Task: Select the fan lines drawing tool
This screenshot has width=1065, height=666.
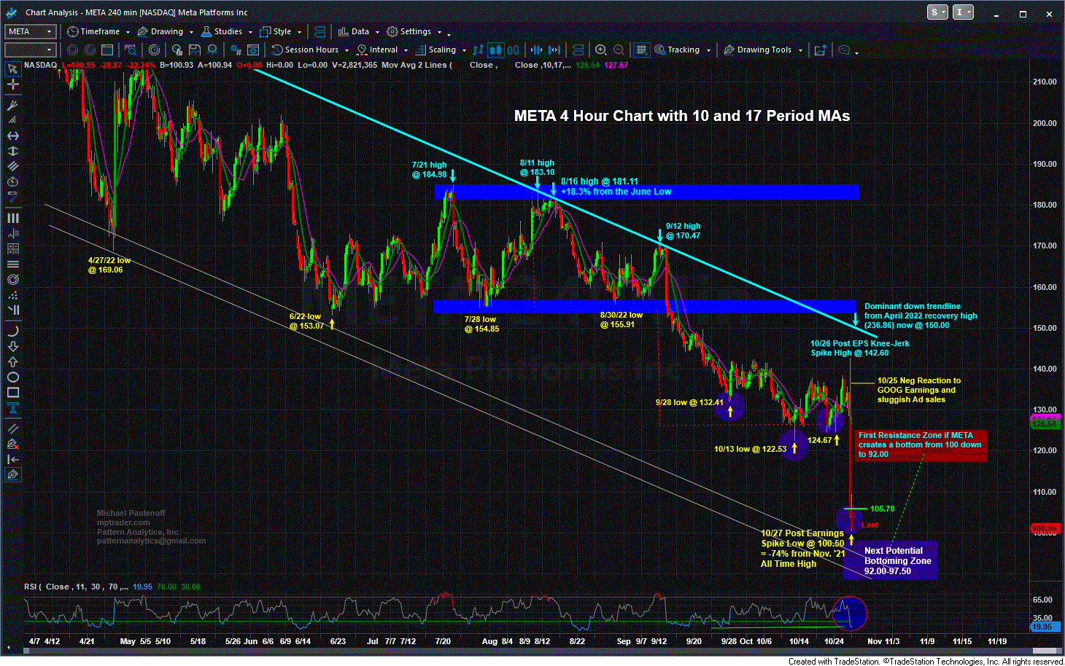Action: (12, 120)
